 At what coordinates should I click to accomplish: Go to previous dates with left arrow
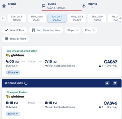tap(3, 18)
